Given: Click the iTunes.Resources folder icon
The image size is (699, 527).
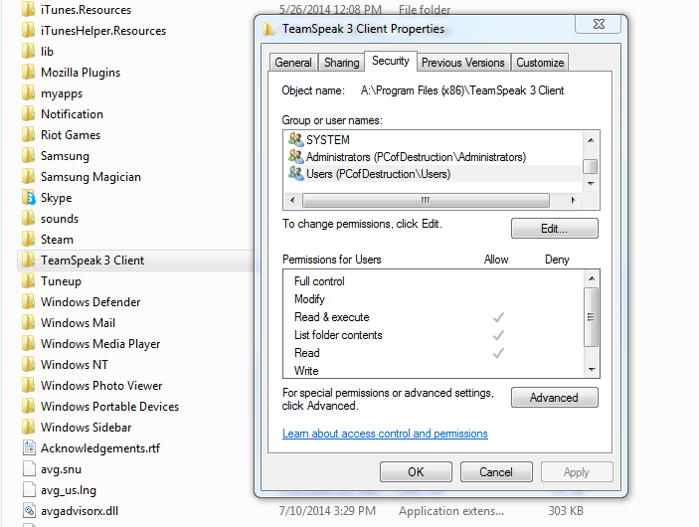Looking at the screenshot, I should (29, 9).
